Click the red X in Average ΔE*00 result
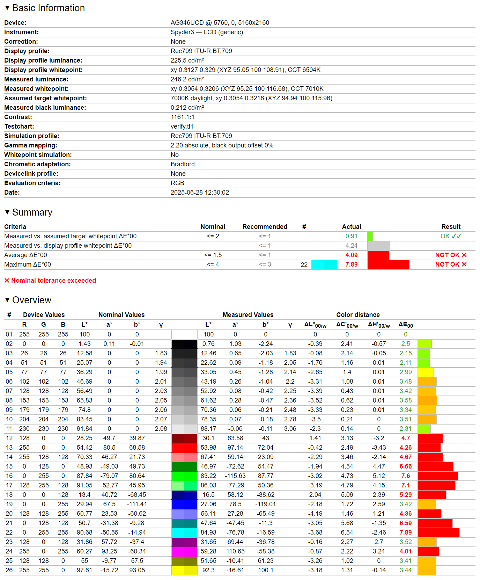 pos(464,255)
